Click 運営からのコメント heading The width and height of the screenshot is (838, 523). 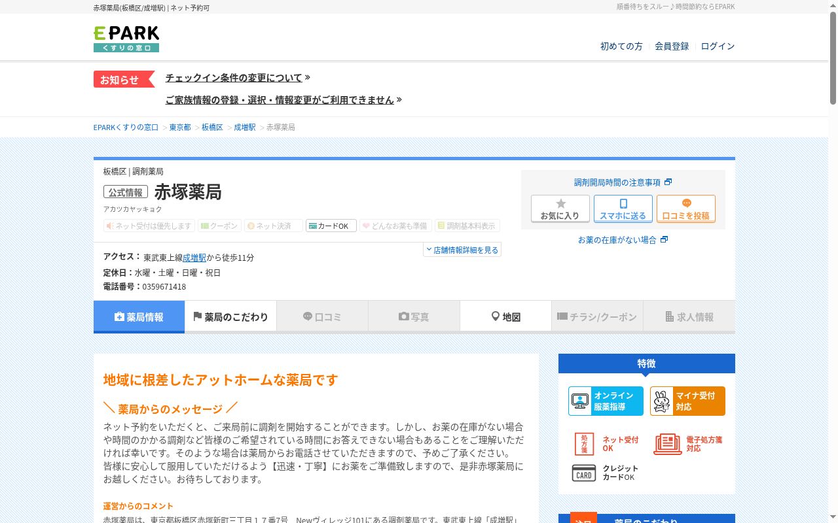pyautogui.click(x=138, y=506)
